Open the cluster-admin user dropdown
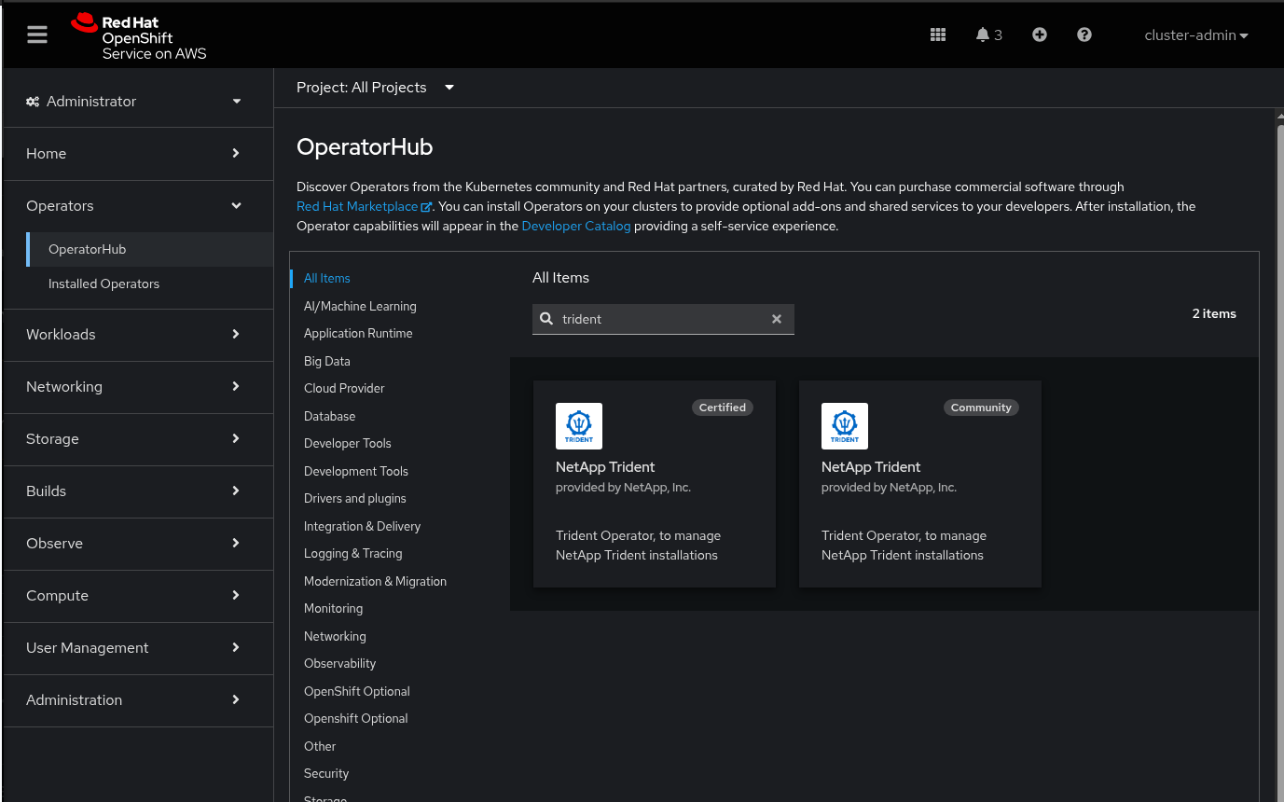Image resolution: width=1284 pixels, height=802 pixels. click(1196, 35)
